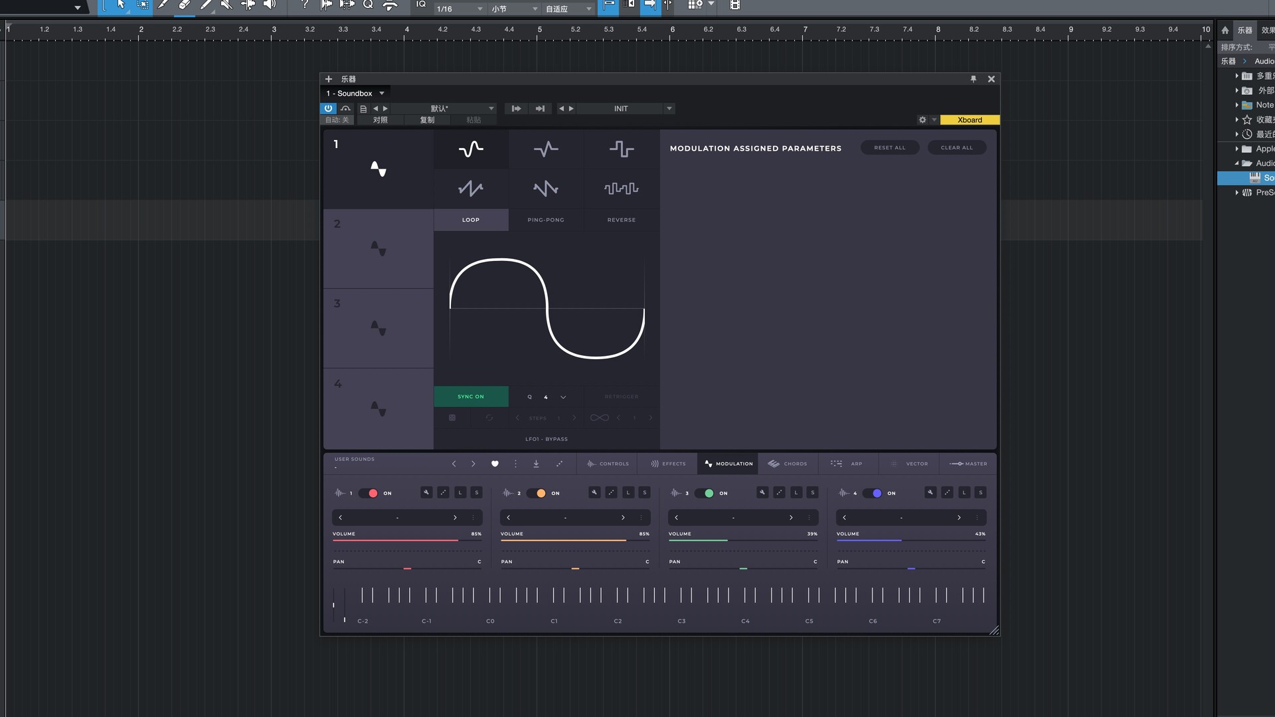Image resolution: width=1275 pixels, height=717 pixels.
Task: Select the square wave LFO shape
Action: 622,149
